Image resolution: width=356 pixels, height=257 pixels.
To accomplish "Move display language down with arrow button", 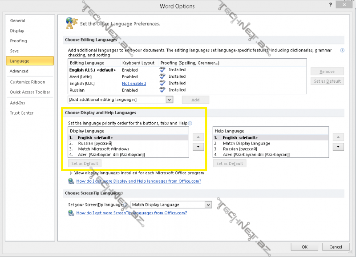I will click(x=198, y=147).
